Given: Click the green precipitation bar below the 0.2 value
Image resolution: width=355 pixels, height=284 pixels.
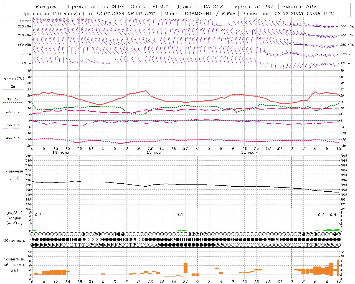Looking at the screenshot, I should coord(182,230).
